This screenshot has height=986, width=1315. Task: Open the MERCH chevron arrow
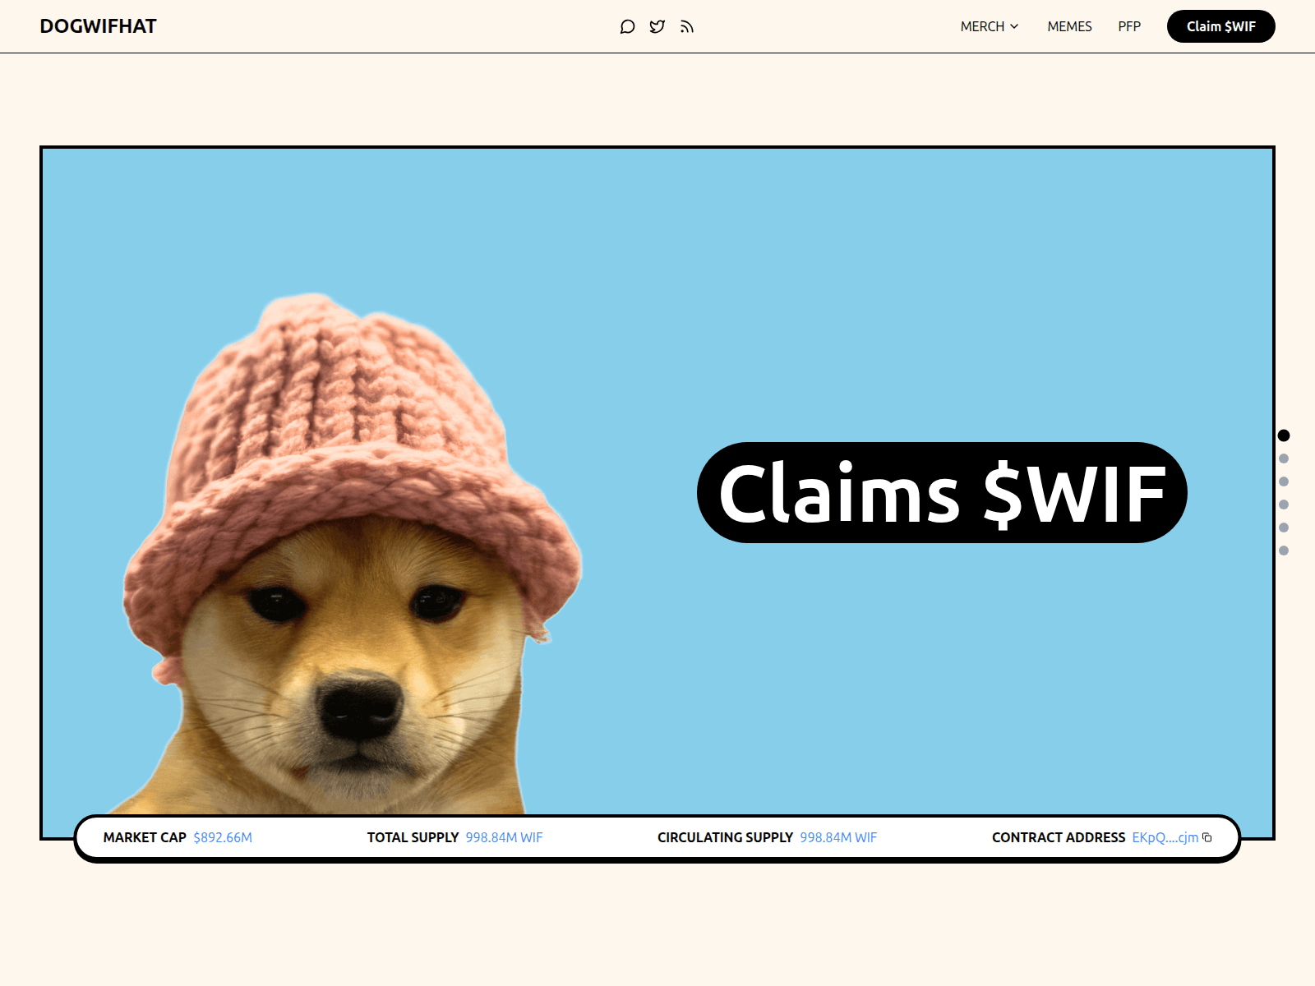1014,26
